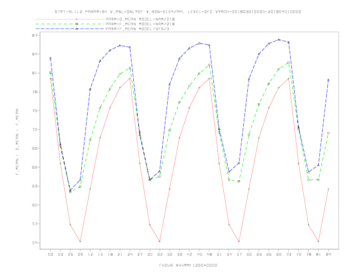Viewport: 358px width, 277px height.
Task: Click y-axis tick label 57
Action: pos(35,224)
